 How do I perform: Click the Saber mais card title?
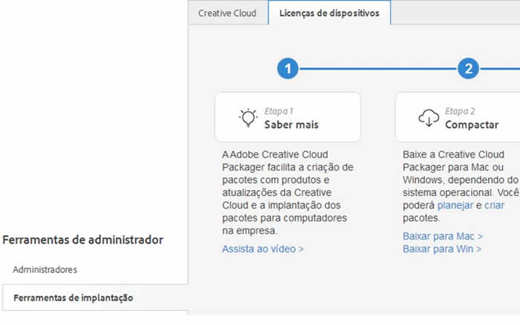point(291,125)
